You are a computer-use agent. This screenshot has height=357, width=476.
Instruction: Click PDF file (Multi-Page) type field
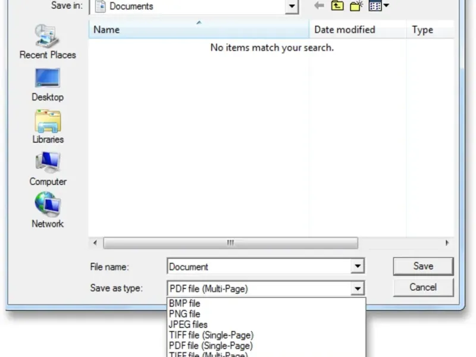pyautogui.click(x=259, y=289)
